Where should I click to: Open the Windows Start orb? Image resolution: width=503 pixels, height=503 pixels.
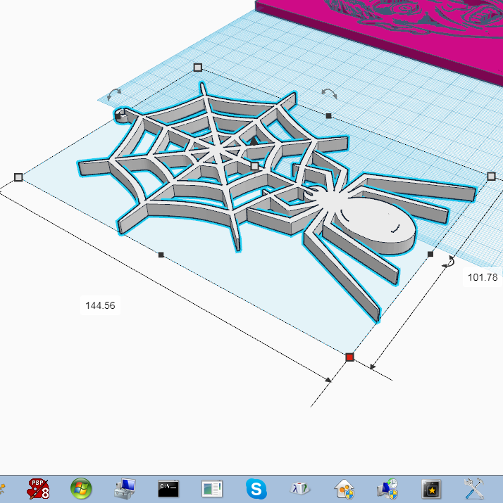[81, 489]
